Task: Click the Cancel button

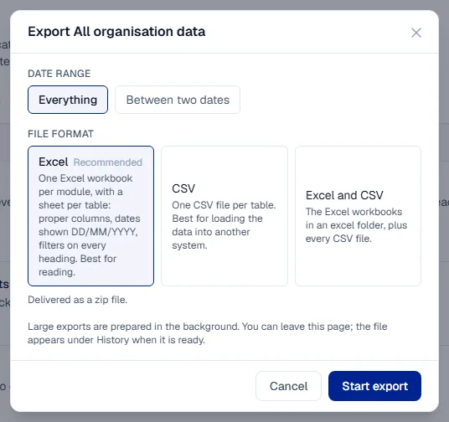Action: [288, 386]
